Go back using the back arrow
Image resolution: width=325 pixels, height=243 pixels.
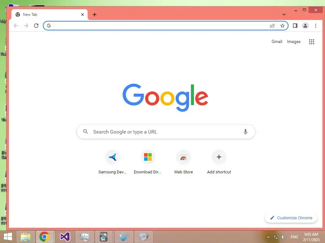tap(16, 26)
